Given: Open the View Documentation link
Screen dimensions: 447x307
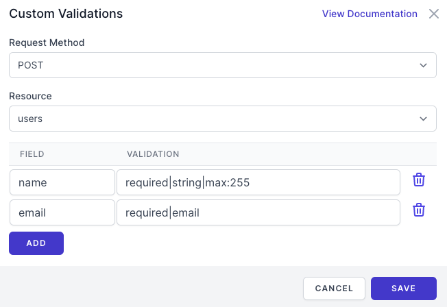Looking at the screenshot, I should point(370,14).
